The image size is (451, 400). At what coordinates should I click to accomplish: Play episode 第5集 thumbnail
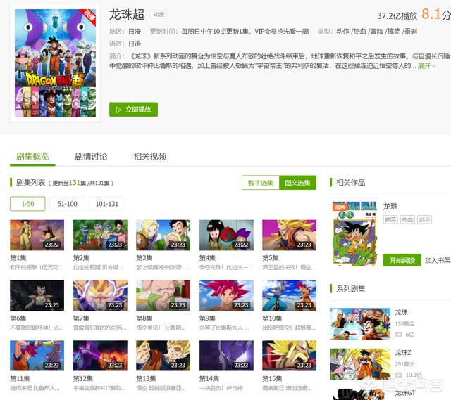tap(290, 235)
